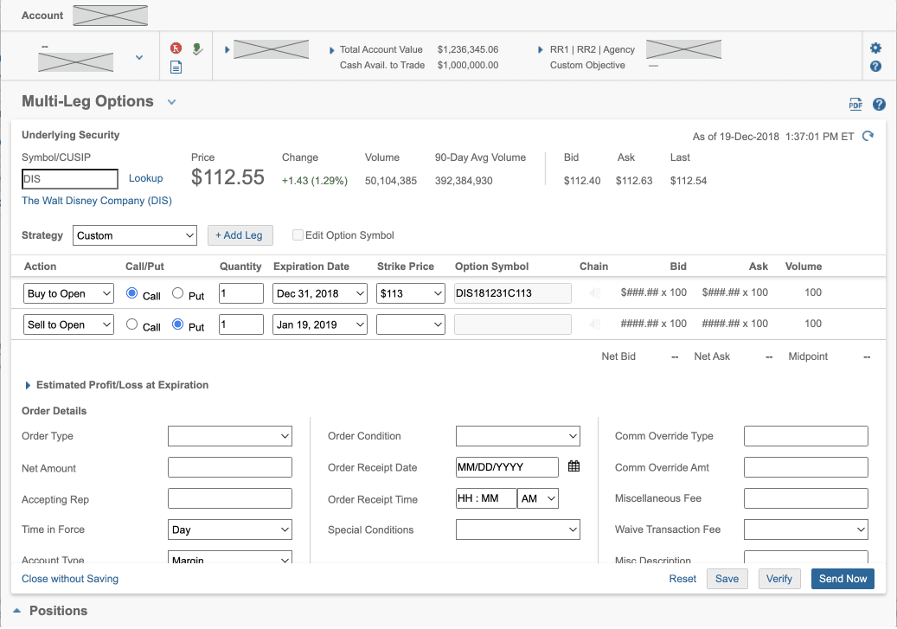Click the $1,236,345.06 account value
897x629 pixels.
coord(468,50)
